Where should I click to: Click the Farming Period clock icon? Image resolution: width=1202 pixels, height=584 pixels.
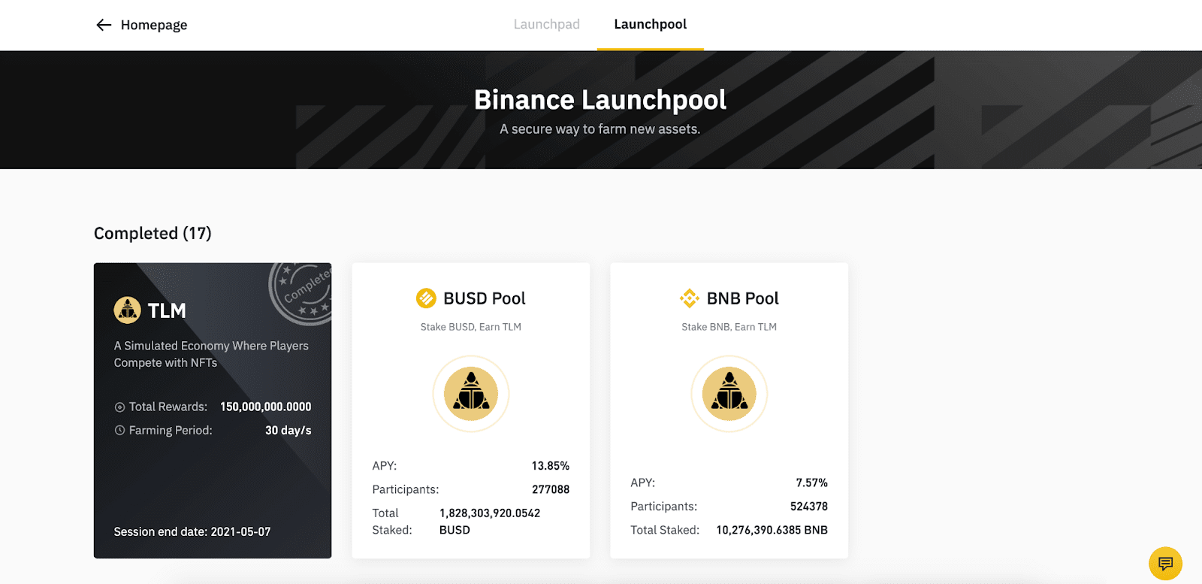click(119, 431)
